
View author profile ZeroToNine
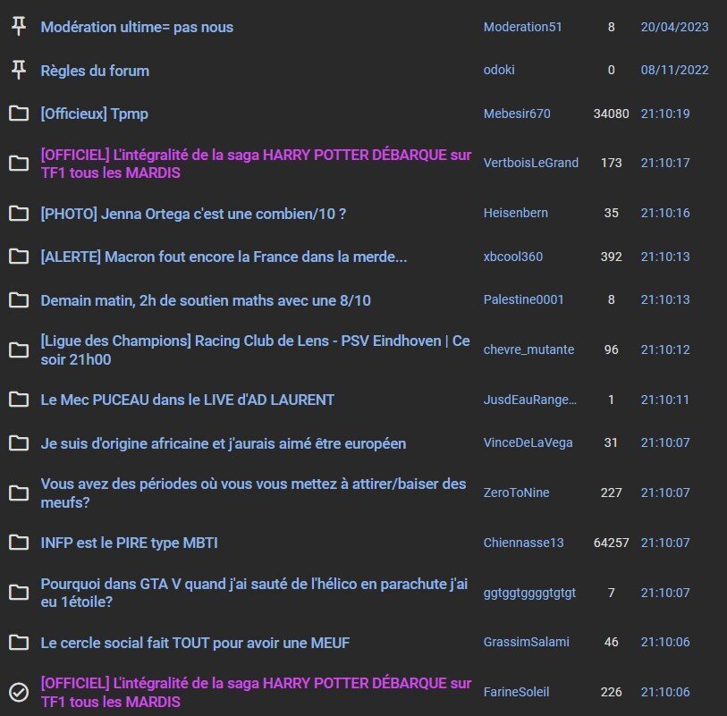tap(517, 493)
